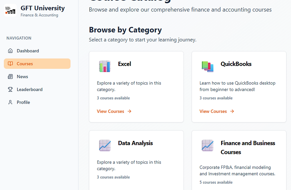The height and width of the screenshot is (190, 291).
Task: Go to the News section
Action: (x=37, y=77)
